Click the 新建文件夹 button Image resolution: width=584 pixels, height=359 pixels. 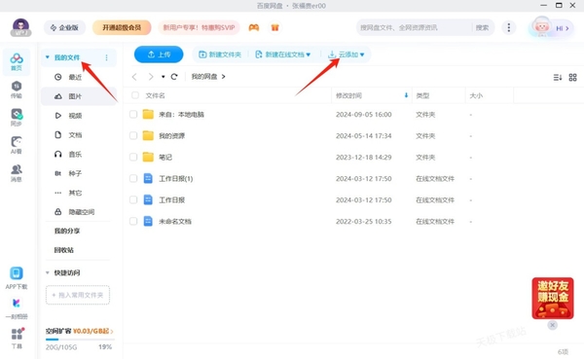[x=220, y=54]
